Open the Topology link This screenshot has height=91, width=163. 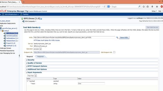25,14
